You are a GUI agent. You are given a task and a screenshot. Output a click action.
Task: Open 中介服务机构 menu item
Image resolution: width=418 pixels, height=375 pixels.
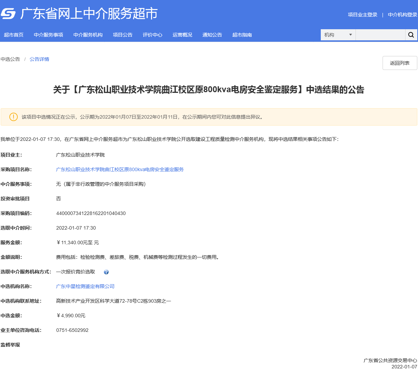(88, 35)
